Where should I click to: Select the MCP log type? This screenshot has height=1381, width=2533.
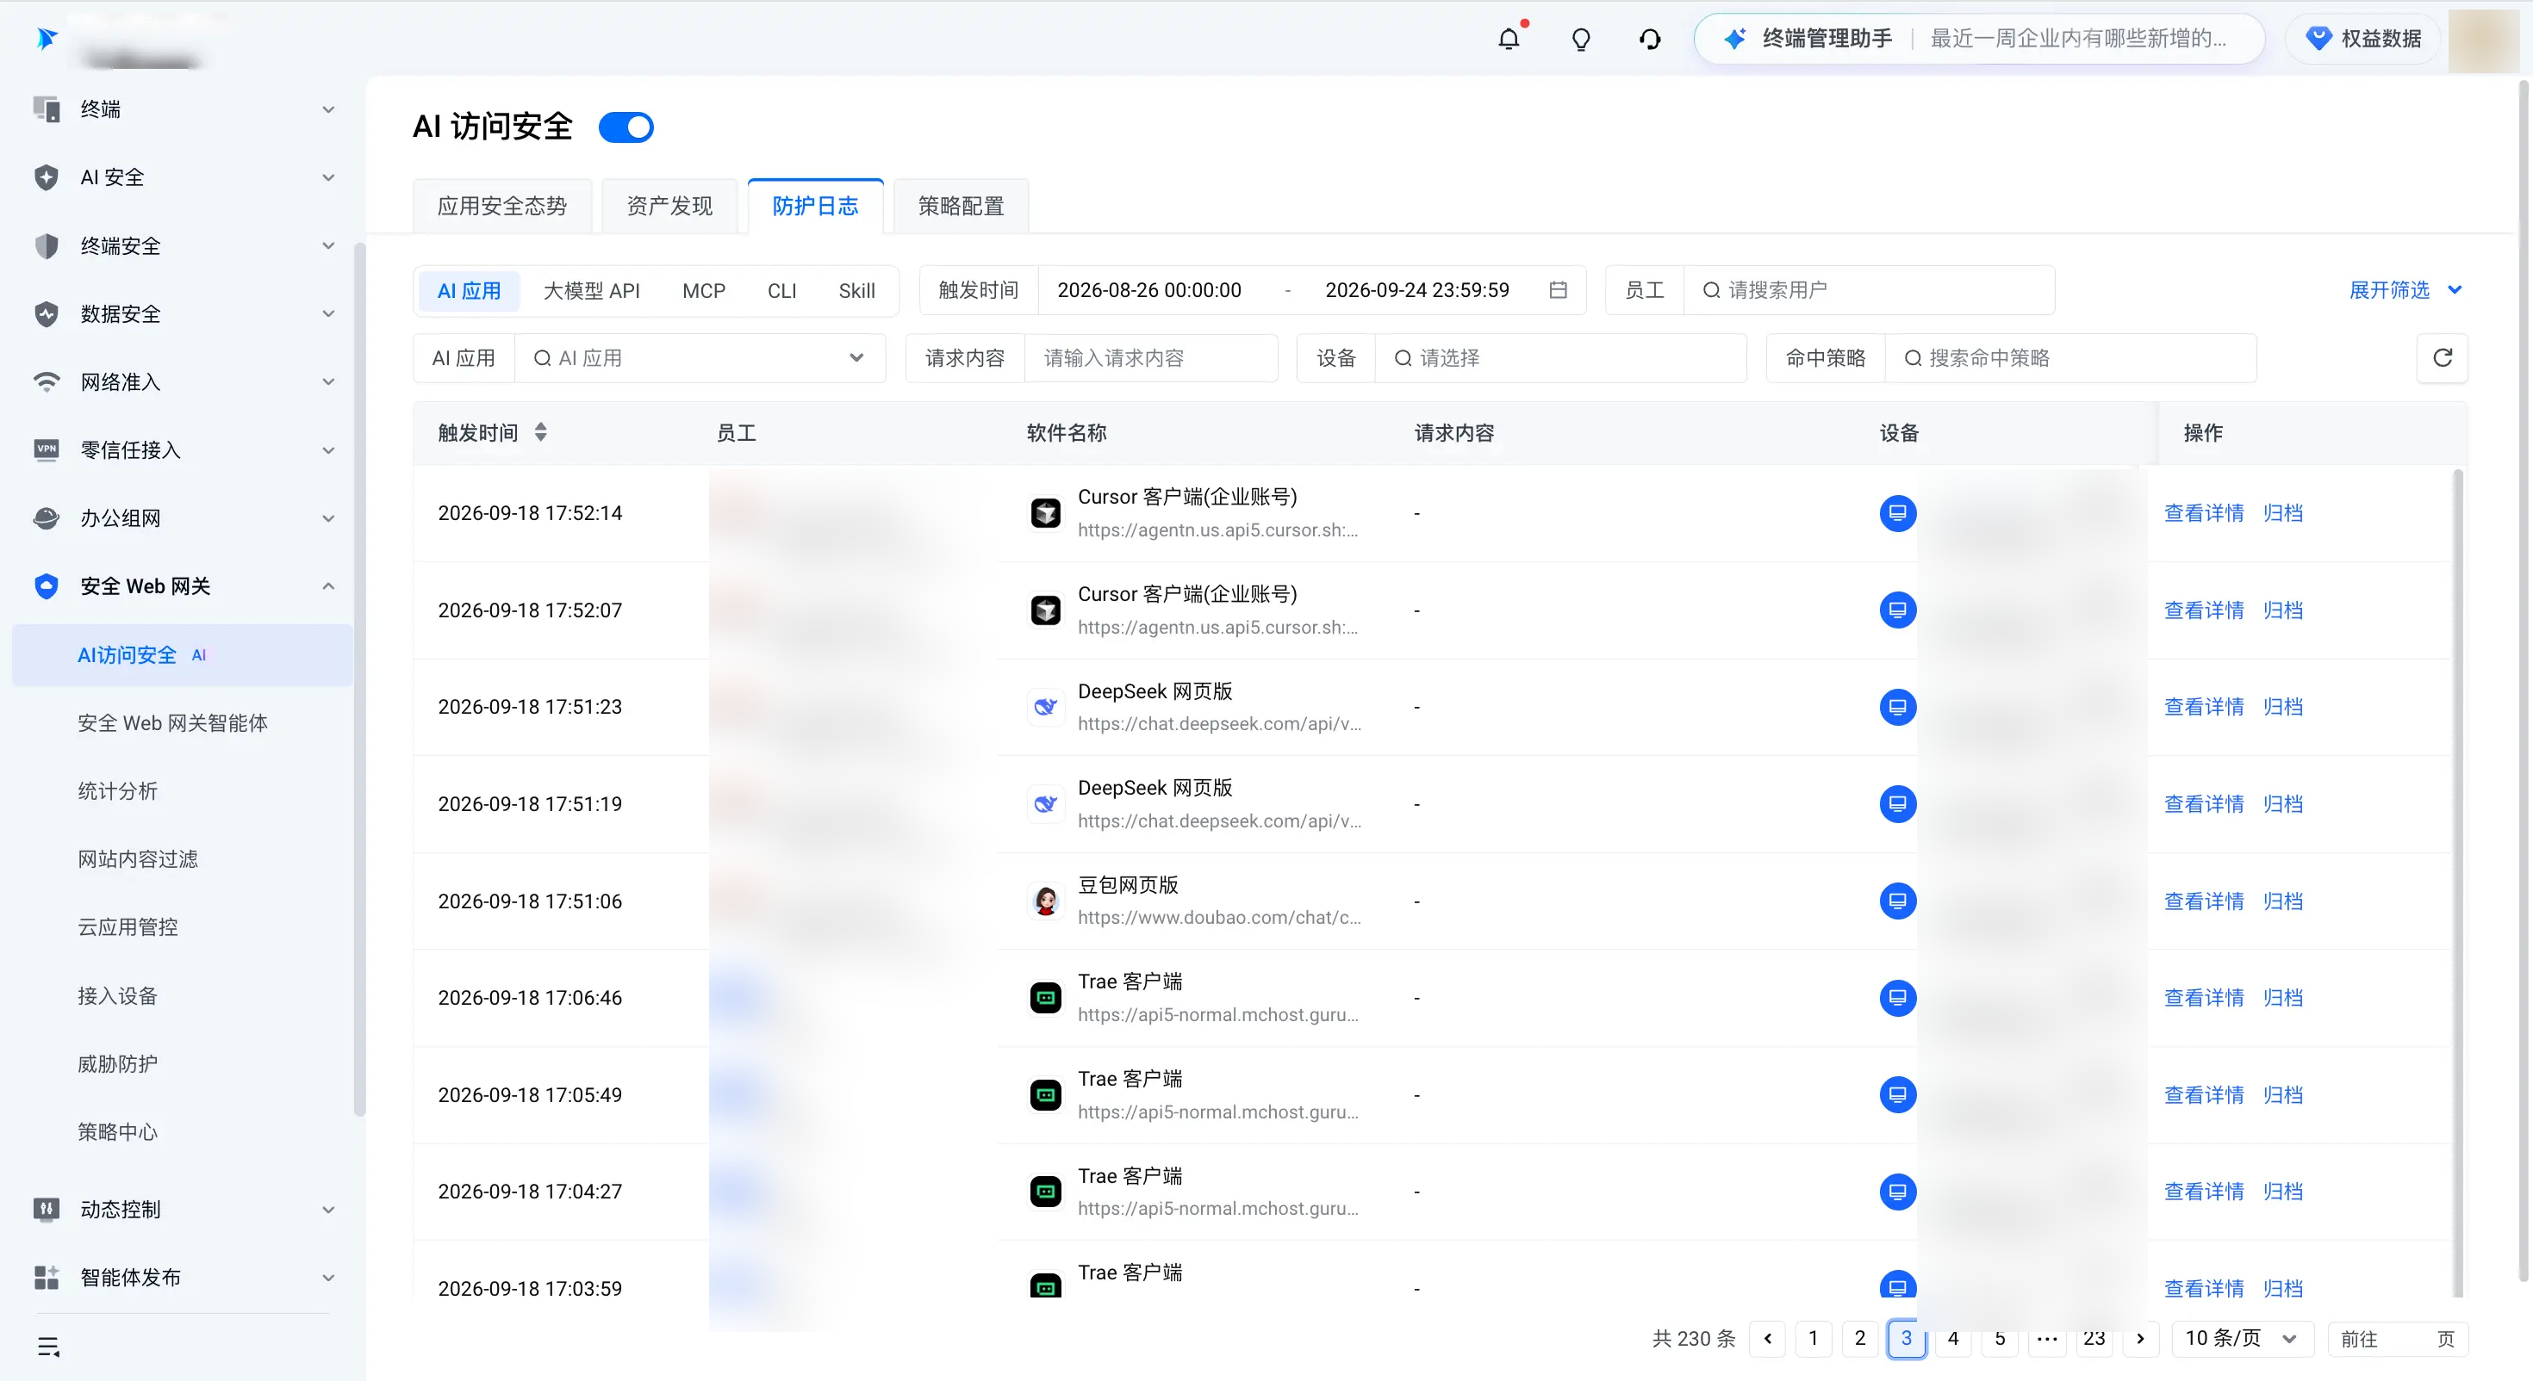(704, 291)
